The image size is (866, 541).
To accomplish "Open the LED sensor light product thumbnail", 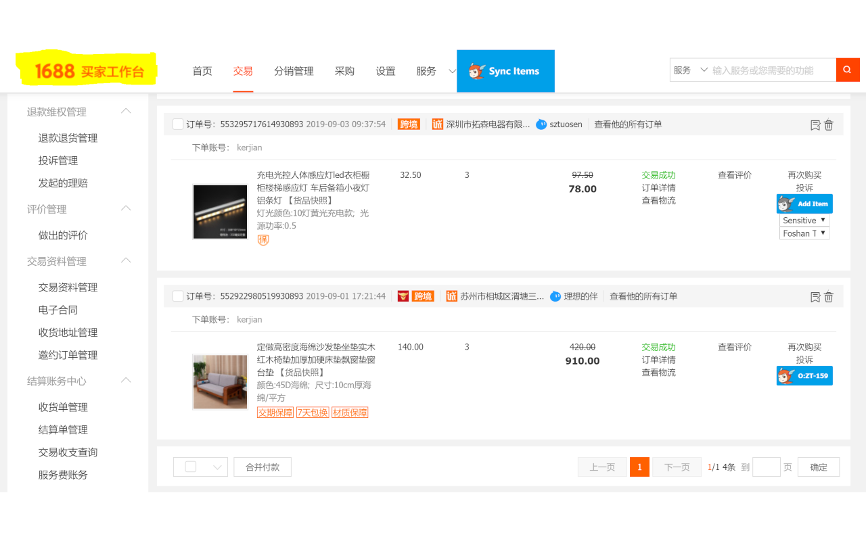I will tap(221, 212).
